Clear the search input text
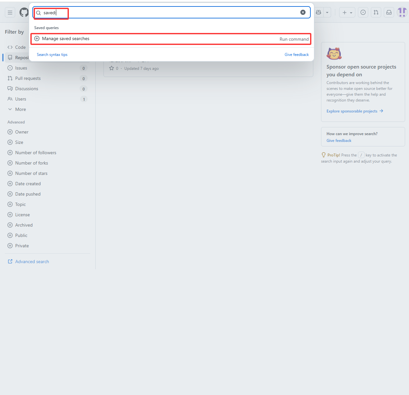The height and width of the screenshot is (395, 409). pos(303,12)
